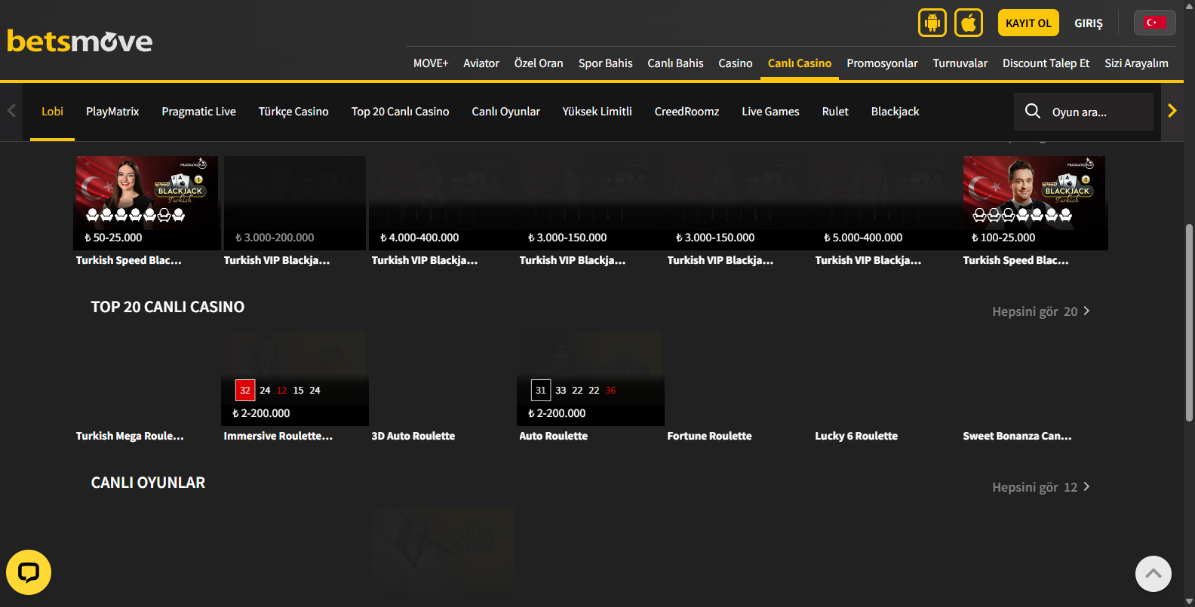This screenshot has width=1195, height=607.
Task: Open the Türkçe Casino tab
Action: click(293, 112)
